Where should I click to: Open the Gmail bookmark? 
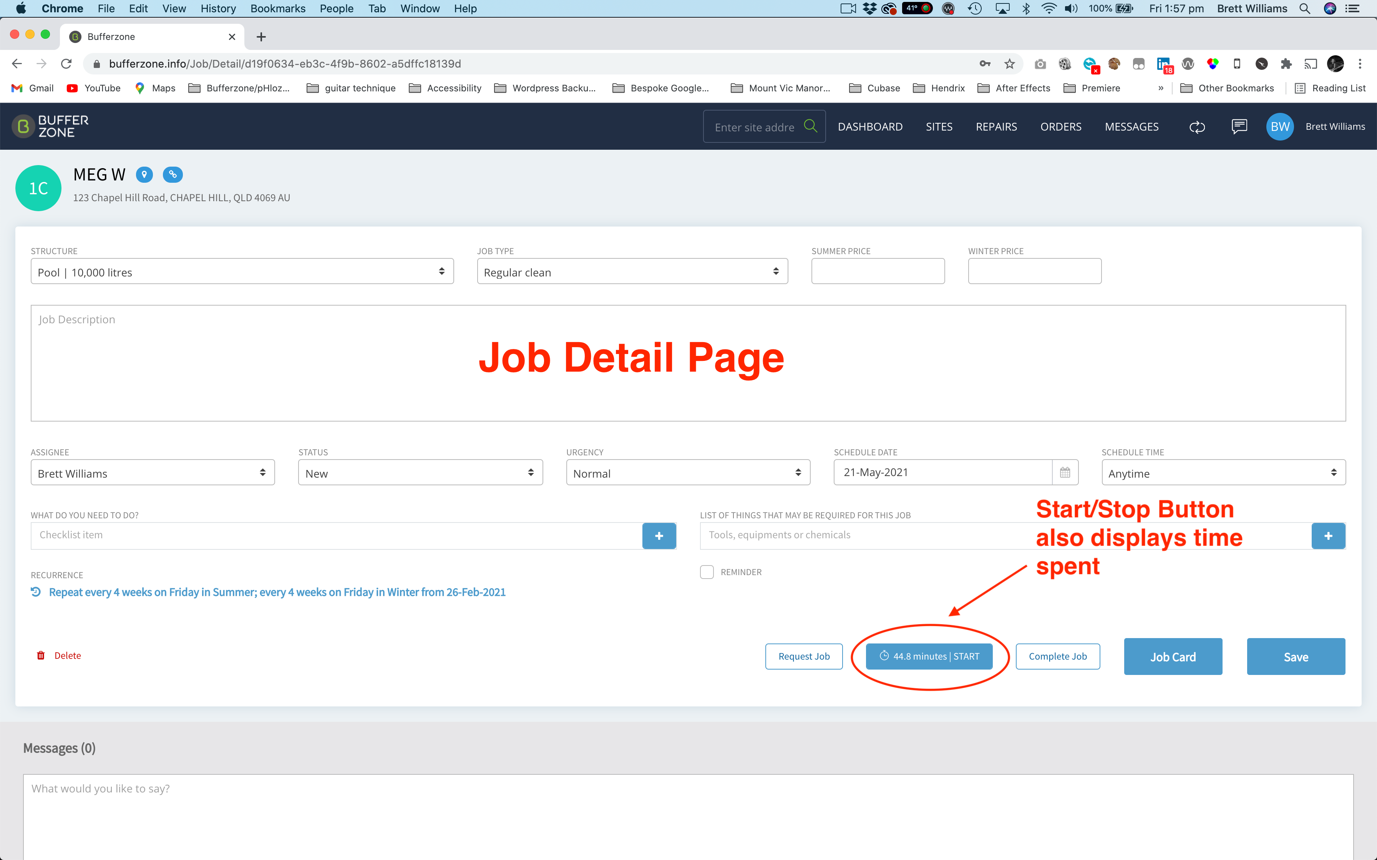pyautogui.click(x=32, y=88)
